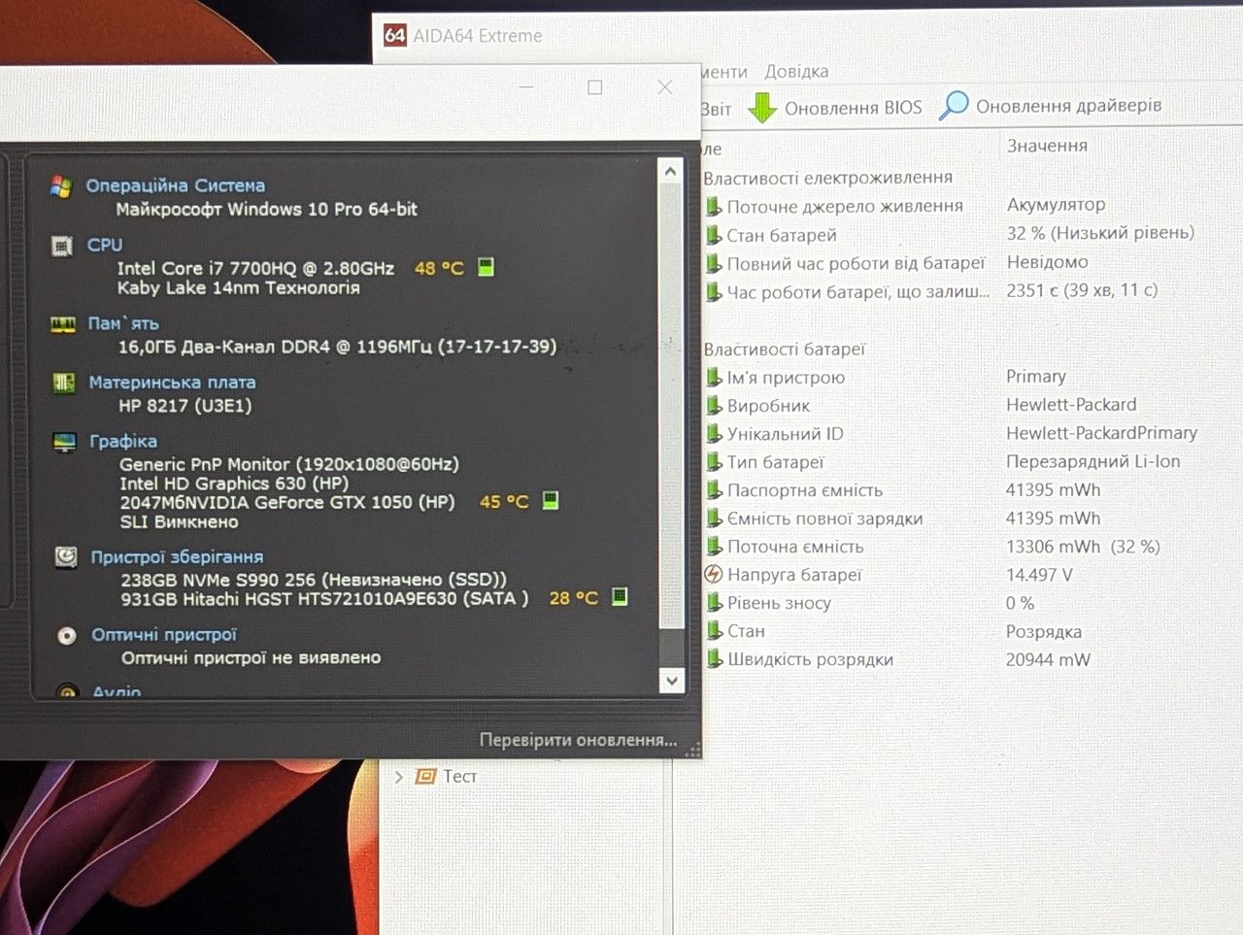The image size is (1243, 935).
Task: Click the Майкрософт Windows 10 Pro 64-bit line
Action: pyautogui.click(x=267, y=209)
